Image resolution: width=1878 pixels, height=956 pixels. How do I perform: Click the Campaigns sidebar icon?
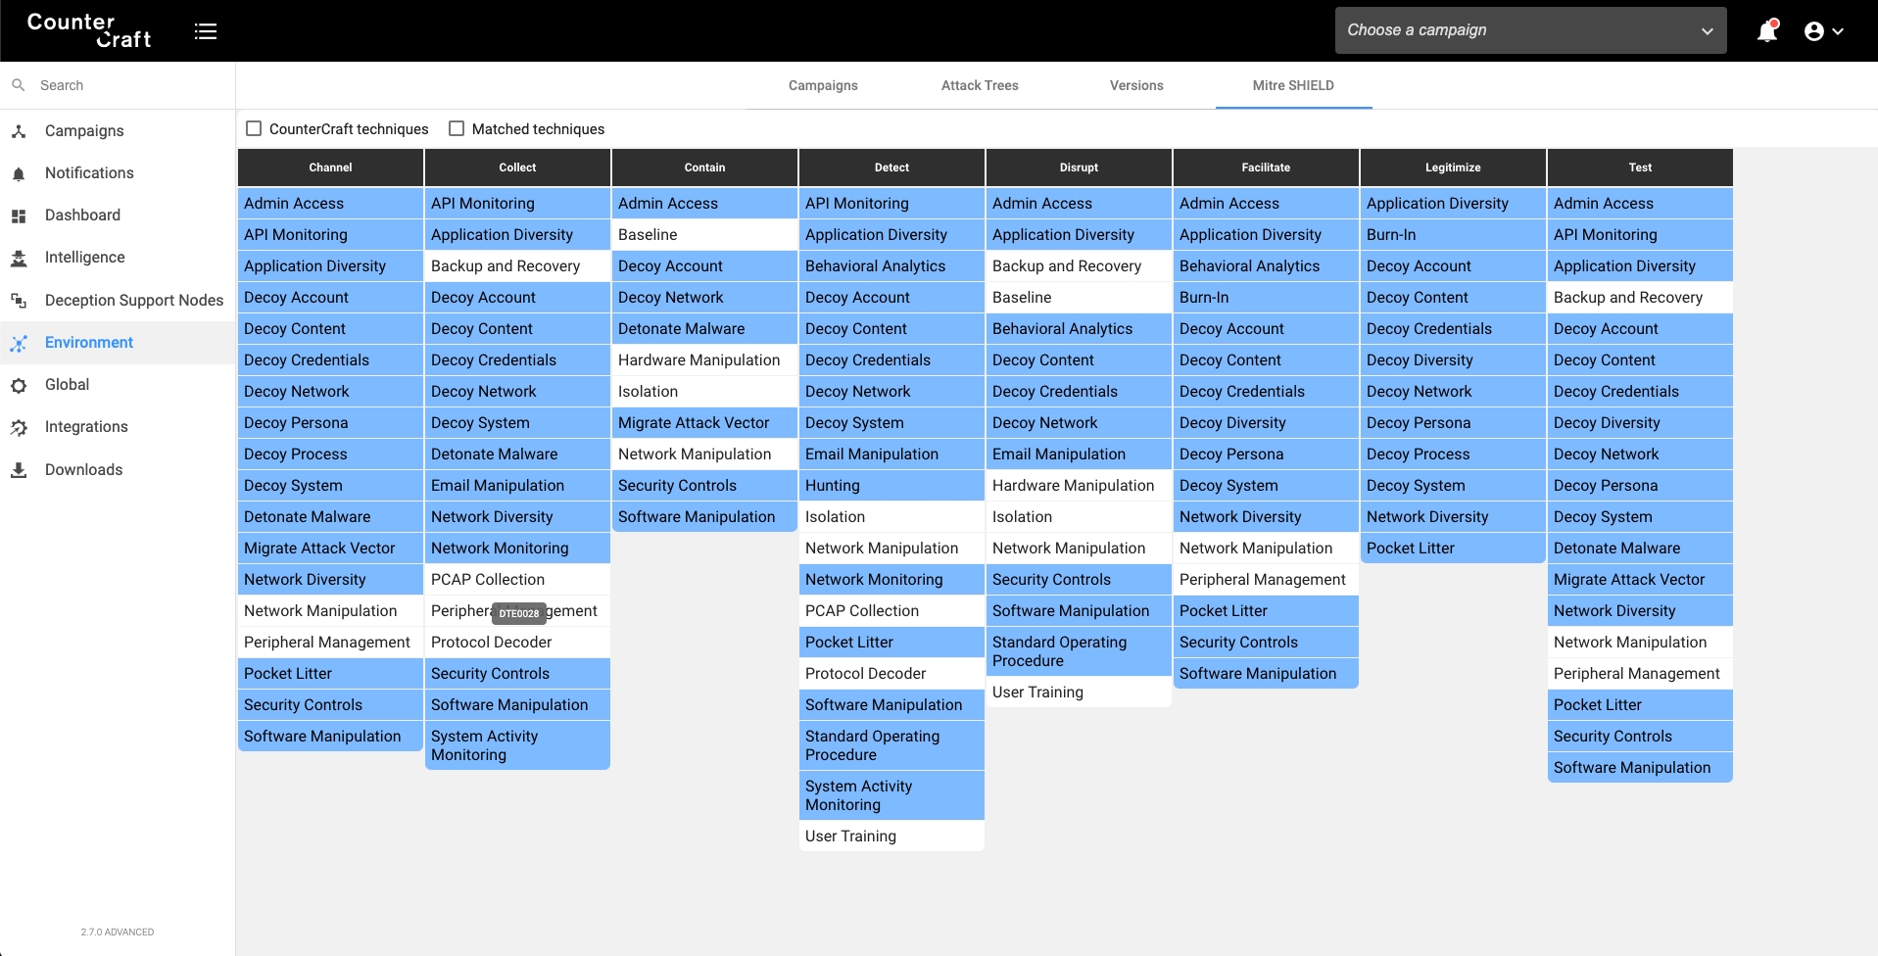(x=19, y=131)
